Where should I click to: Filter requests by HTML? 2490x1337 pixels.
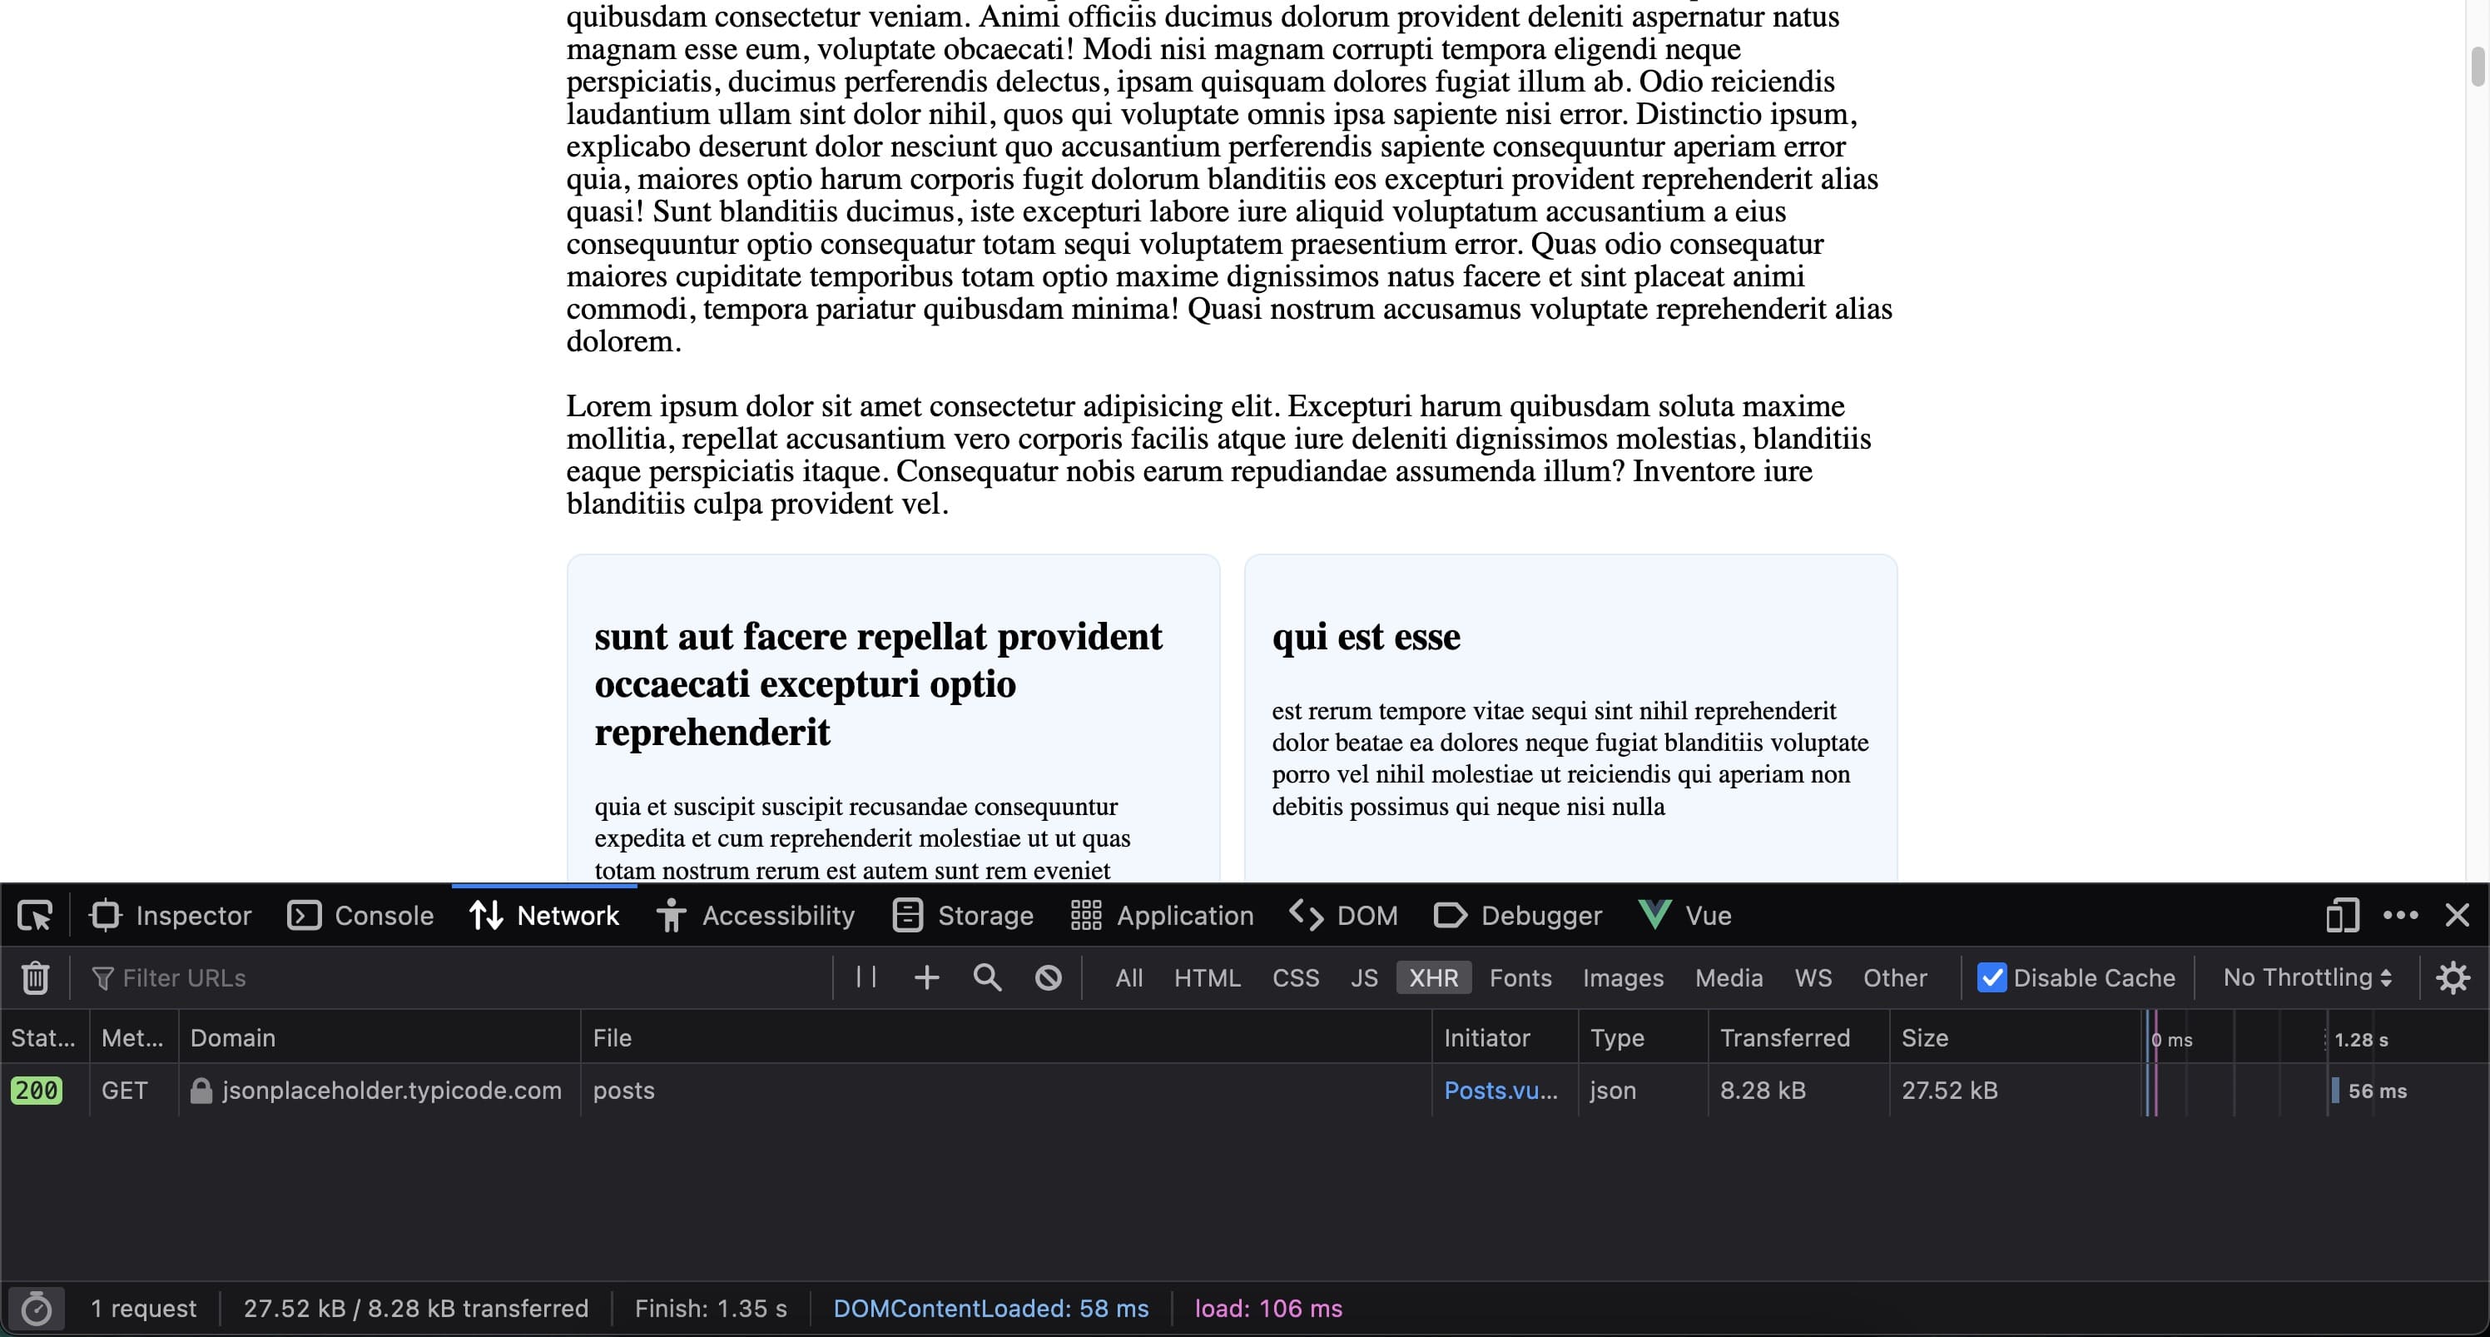point(1207,977)
